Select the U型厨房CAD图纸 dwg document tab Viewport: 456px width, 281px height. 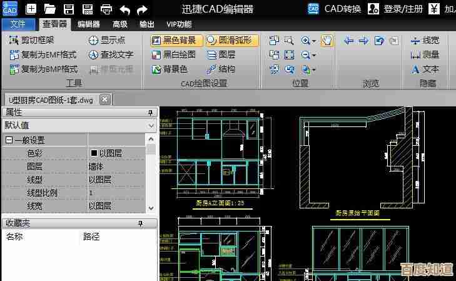point(51,100)
